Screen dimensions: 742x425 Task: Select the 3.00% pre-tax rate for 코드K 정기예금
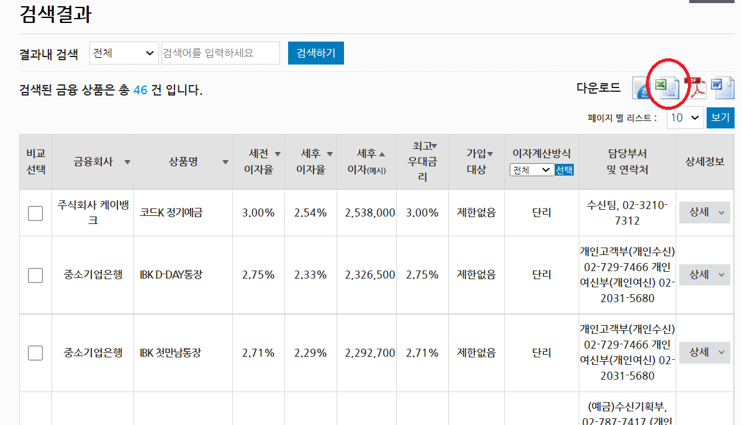coord(258,213)
